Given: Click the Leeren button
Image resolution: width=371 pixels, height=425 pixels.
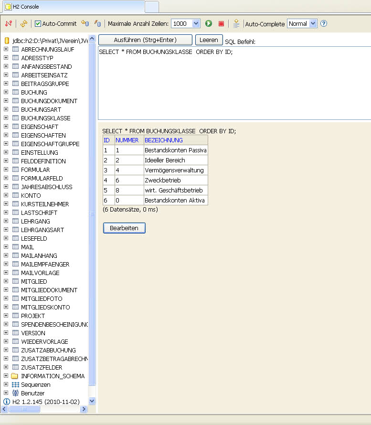Looking at the screenshot, I should tap(209, 40).
